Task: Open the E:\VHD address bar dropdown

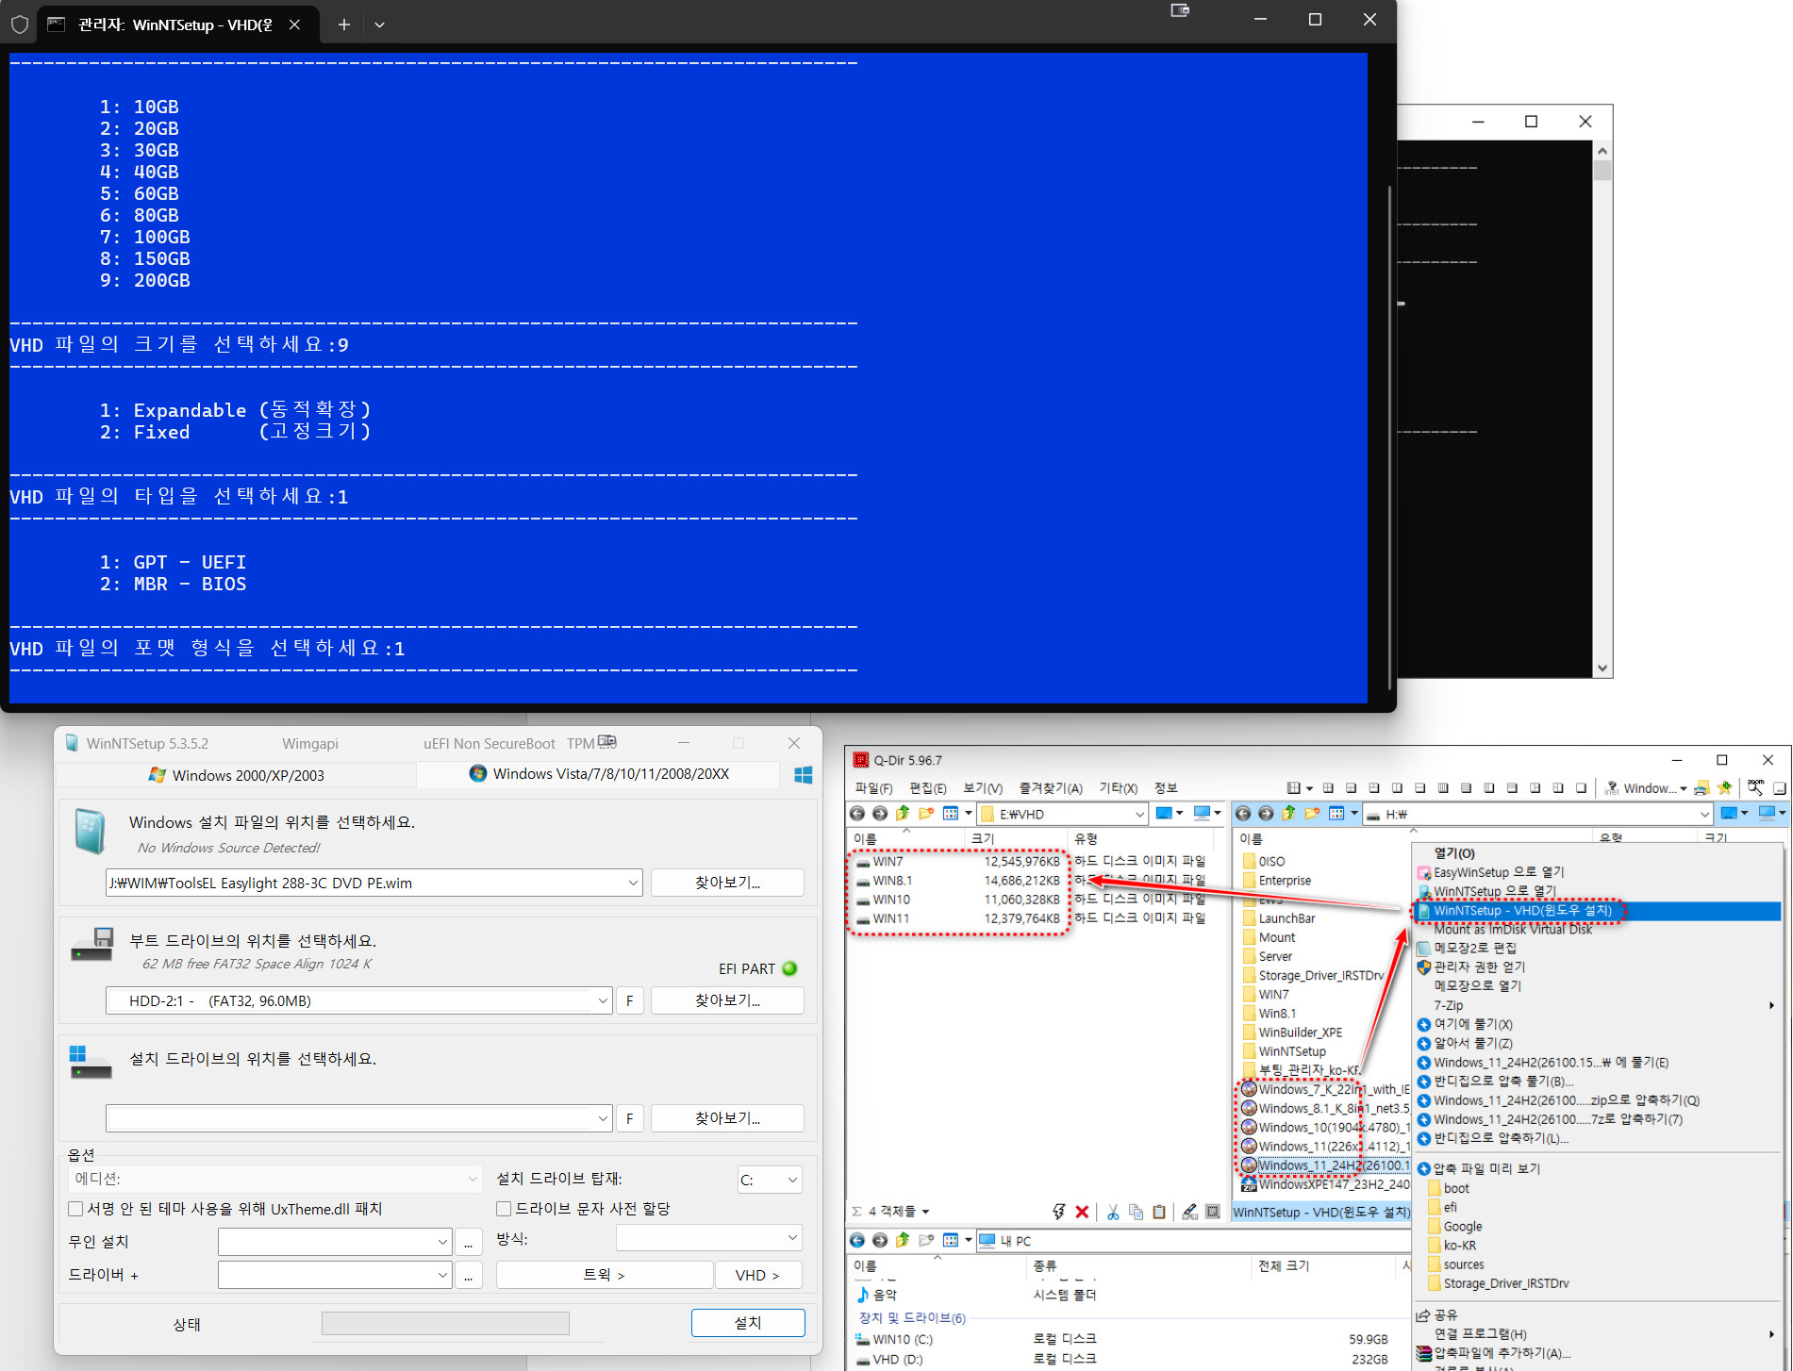Action: click(x=1139, y=814)
